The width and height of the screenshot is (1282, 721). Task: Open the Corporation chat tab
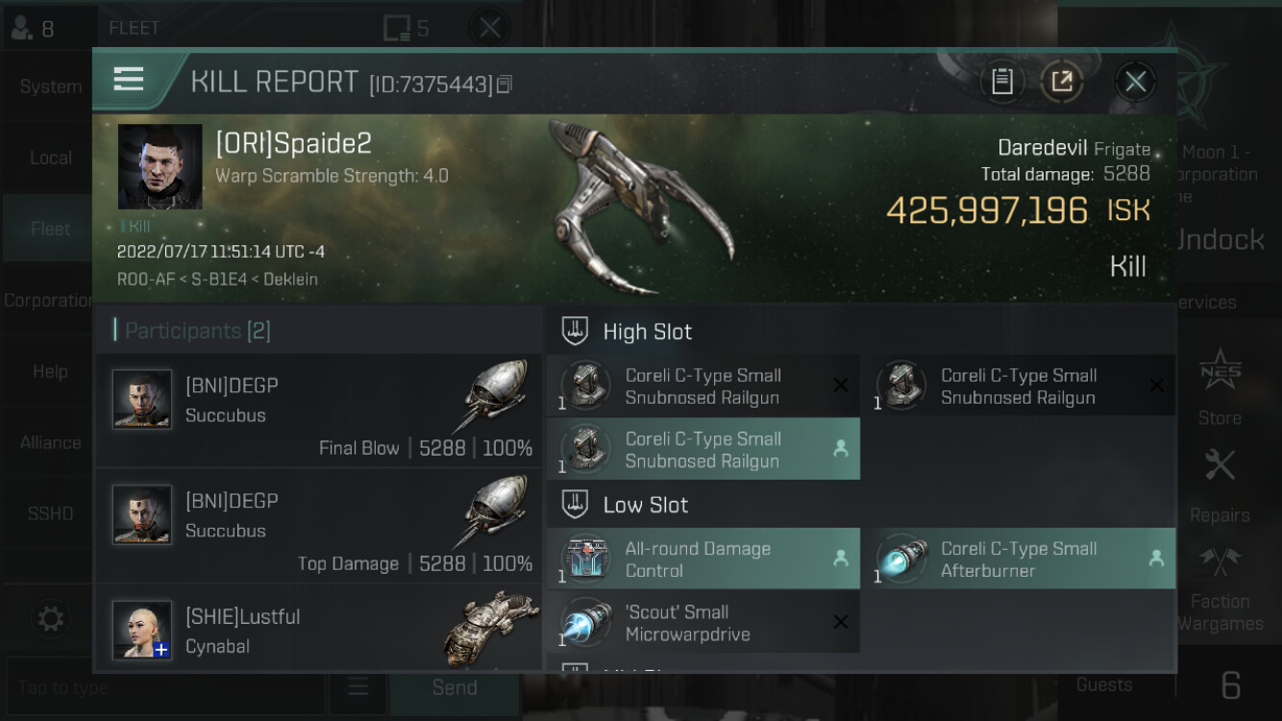[x=50, y=300]
